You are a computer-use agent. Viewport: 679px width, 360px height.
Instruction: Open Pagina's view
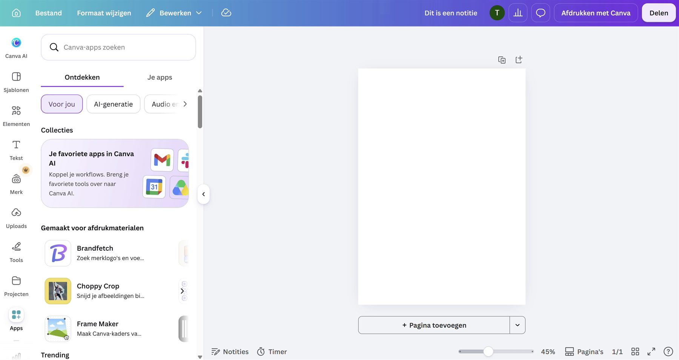(x=584, y=352)
